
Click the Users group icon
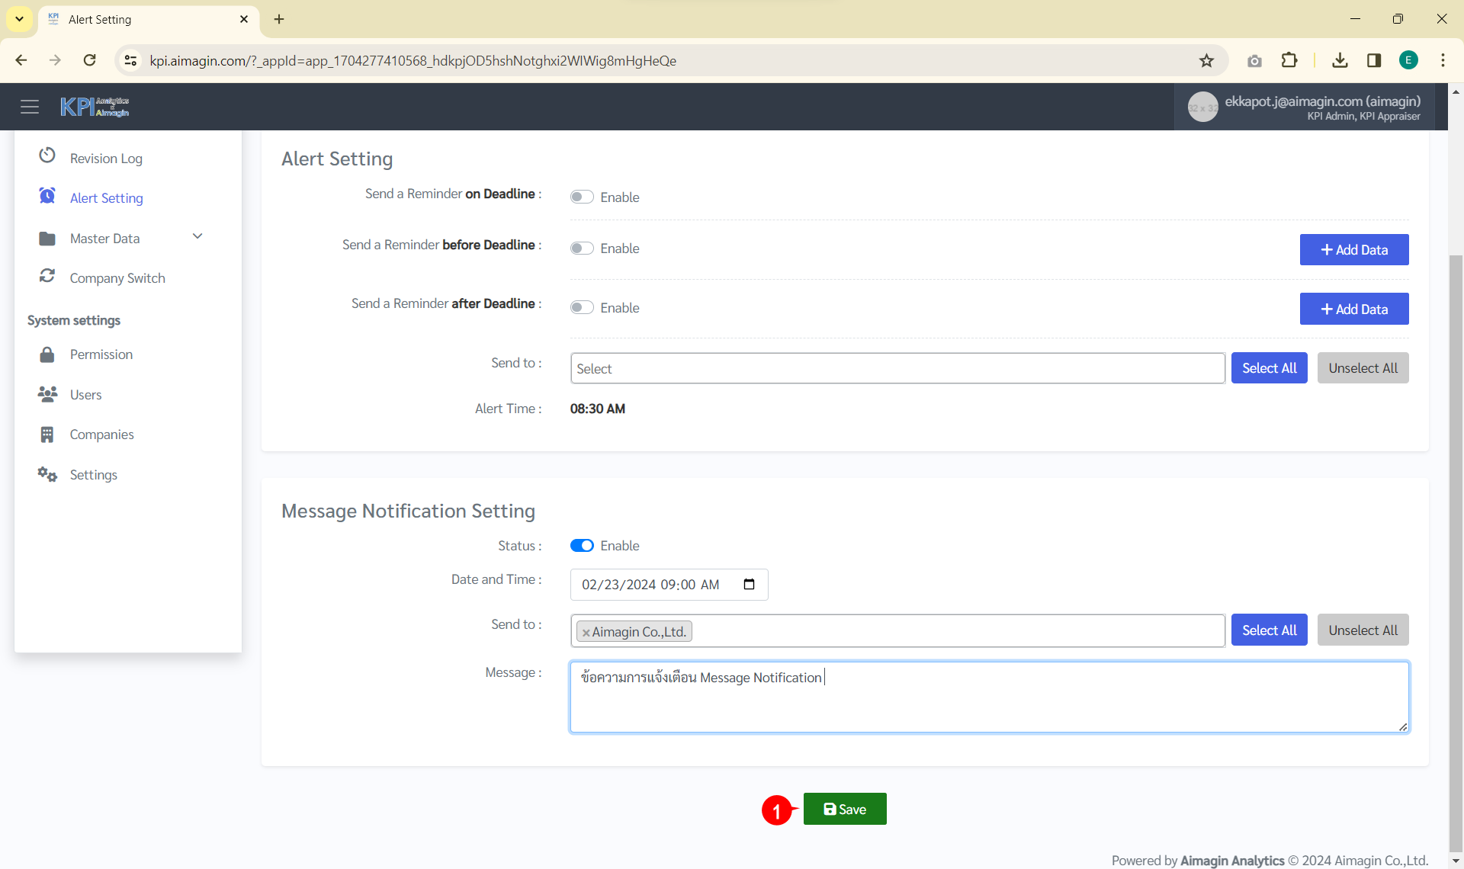[x=47, y=394]
